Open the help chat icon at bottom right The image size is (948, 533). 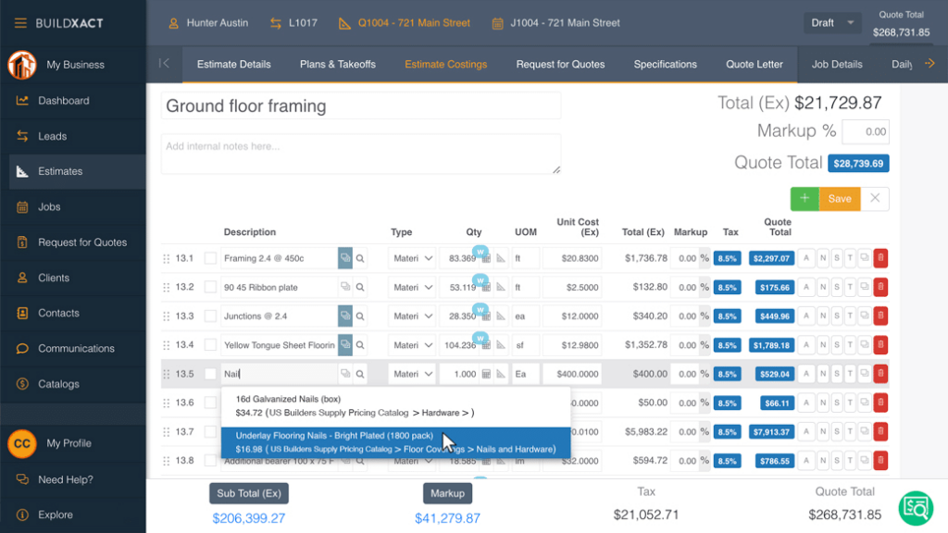coord(916,506)
